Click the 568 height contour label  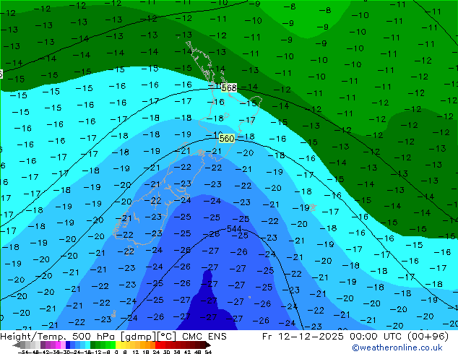click(x=229, y=87)
